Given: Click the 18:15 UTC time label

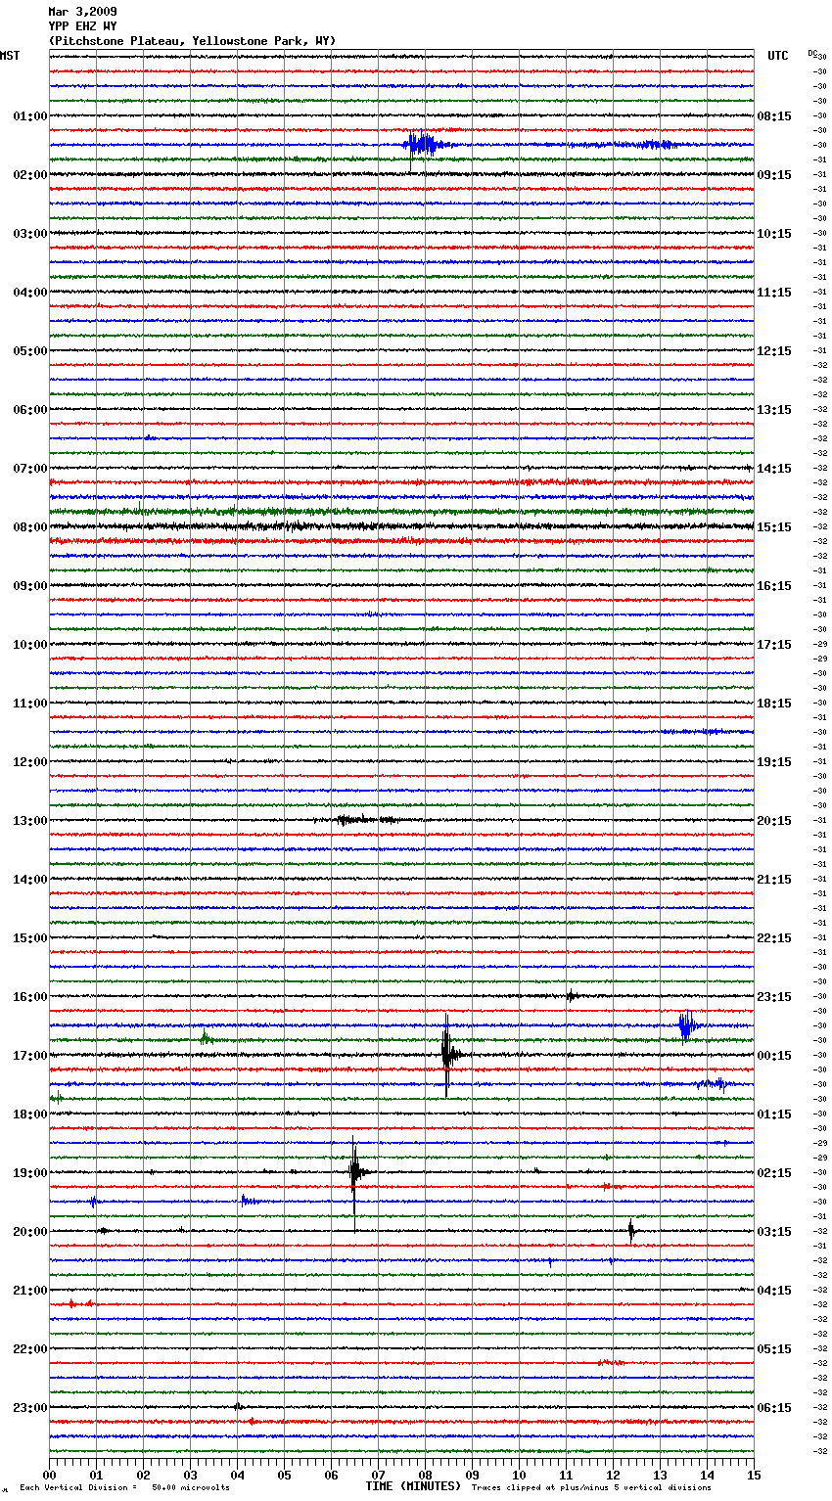Looking at the screenshot, I should pos(774,704).
